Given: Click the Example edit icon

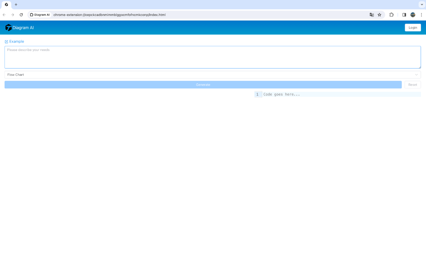Looking at the screenshot, I should (6, 42).
